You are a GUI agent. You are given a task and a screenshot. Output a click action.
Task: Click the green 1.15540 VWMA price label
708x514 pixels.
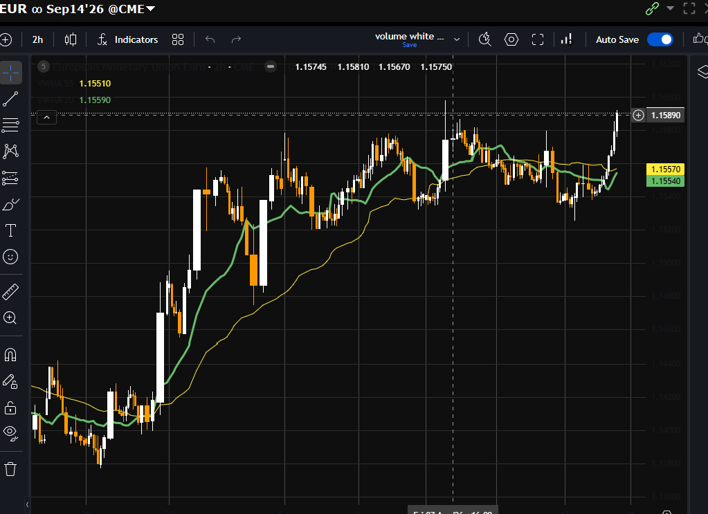tap(666, 181)
